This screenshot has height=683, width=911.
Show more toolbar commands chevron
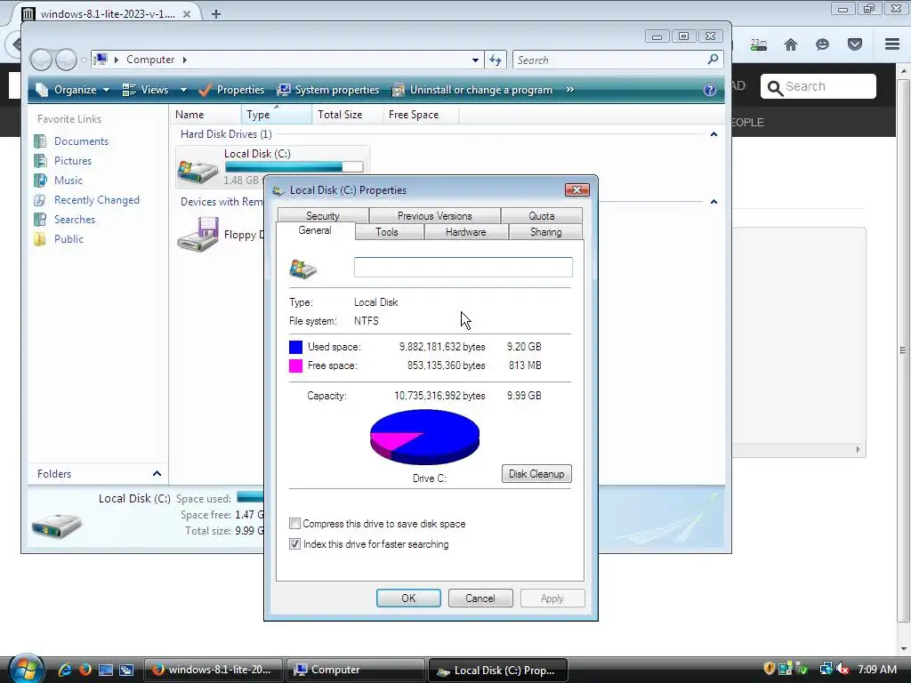(570, 90)
